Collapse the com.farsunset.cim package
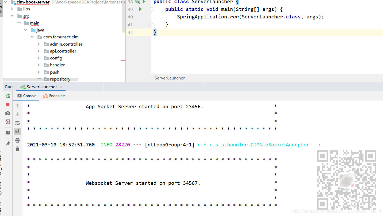The height and width of the screenshot is (216, 383). [x=32, y=37]
